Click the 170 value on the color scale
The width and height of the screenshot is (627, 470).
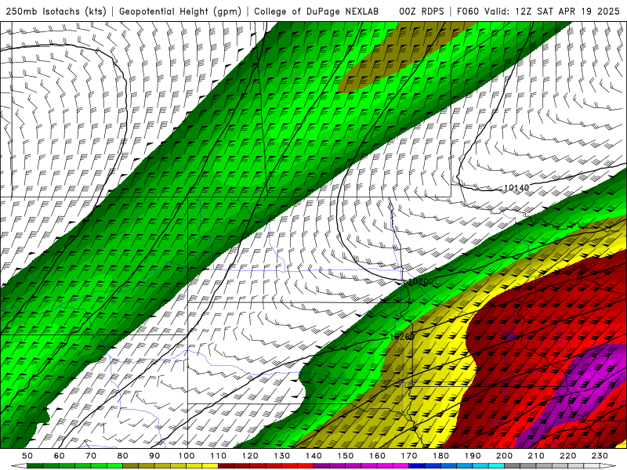(x=409, y=456)
